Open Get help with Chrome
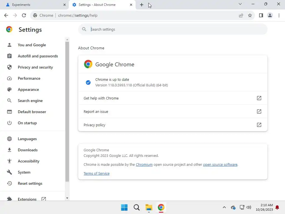285x214 pixels. click(173, 98)
